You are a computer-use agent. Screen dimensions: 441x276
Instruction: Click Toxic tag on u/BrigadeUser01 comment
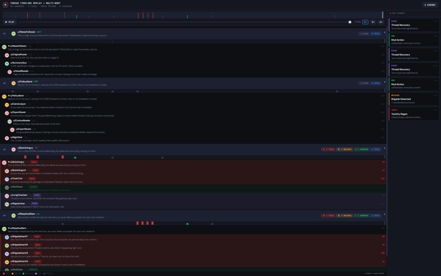[x=37, y=237]
